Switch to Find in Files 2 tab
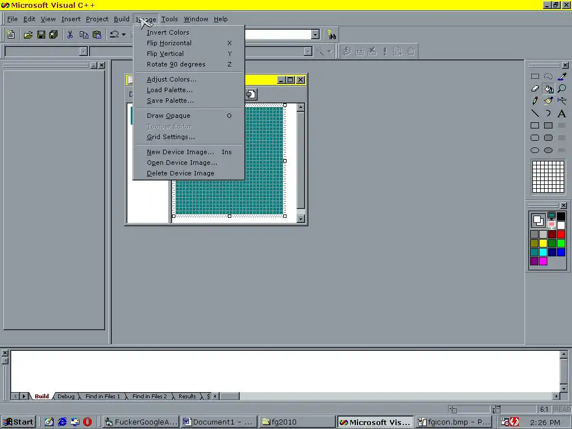 149,396
